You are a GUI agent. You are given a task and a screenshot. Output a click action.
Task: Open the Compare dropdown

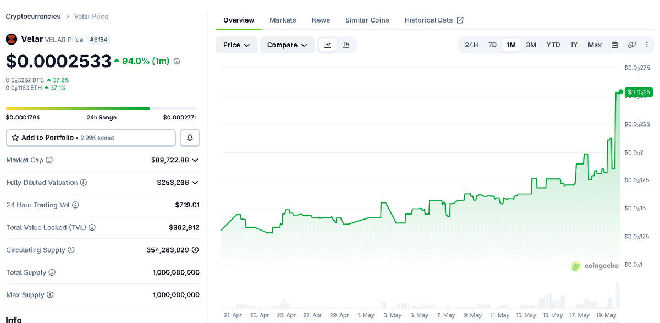point(287,45)
